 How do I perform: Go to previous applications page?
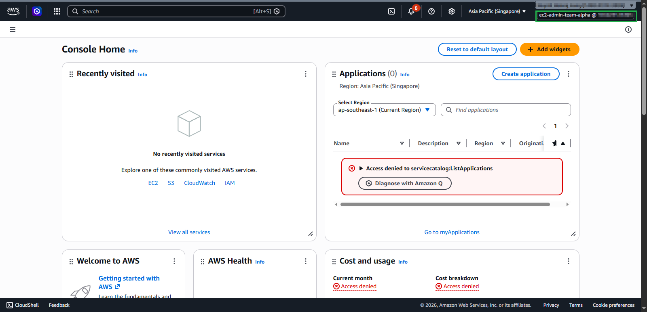pyautogui.click(x=544, y=126)
